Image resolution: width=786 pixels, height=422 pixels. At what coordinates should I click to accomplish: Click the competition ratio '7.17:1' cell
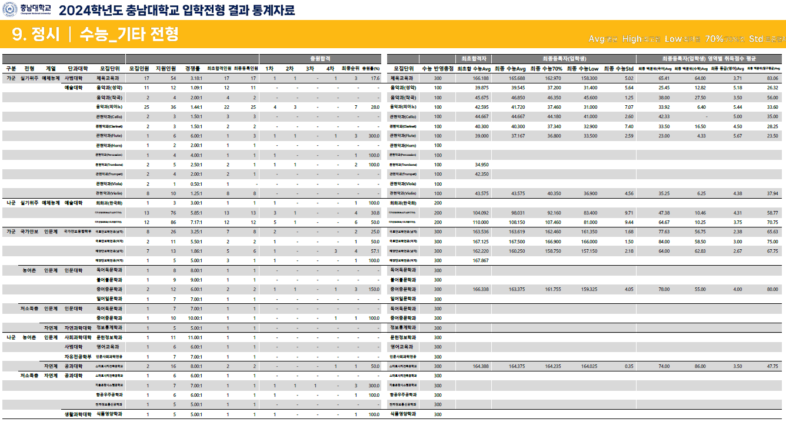pos(196,222)
